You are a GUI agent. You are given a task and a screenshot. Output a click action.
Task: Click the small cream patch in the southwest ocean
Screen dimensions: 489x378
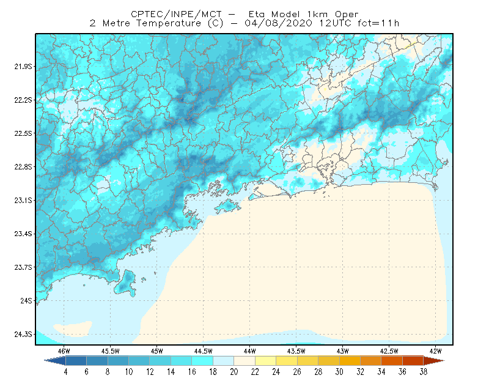[73, 328]
